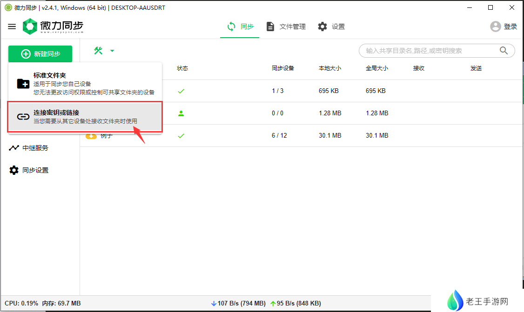Click the 设置 gear icon in top bar
Image resolution: width=524 pixels, height=312 pixels.
tap(322, 27)
